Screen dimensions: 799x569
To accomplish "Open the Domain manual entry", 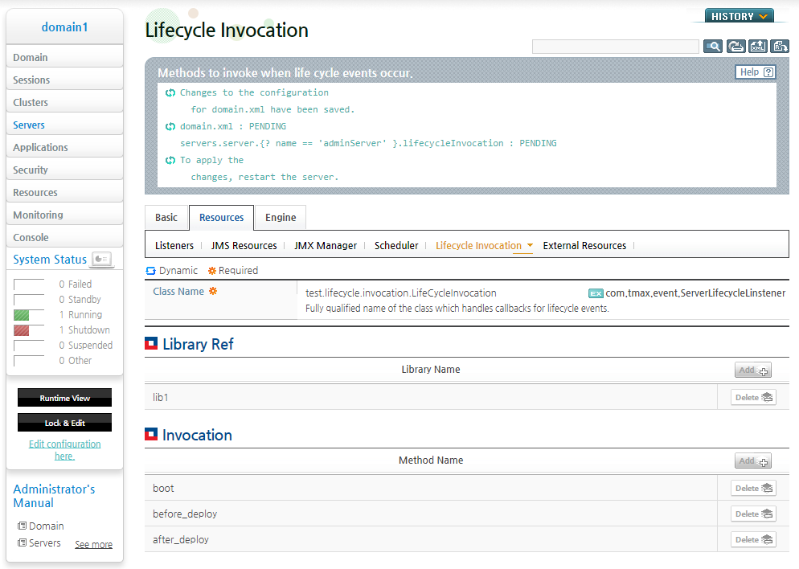I will pos(41,526).
